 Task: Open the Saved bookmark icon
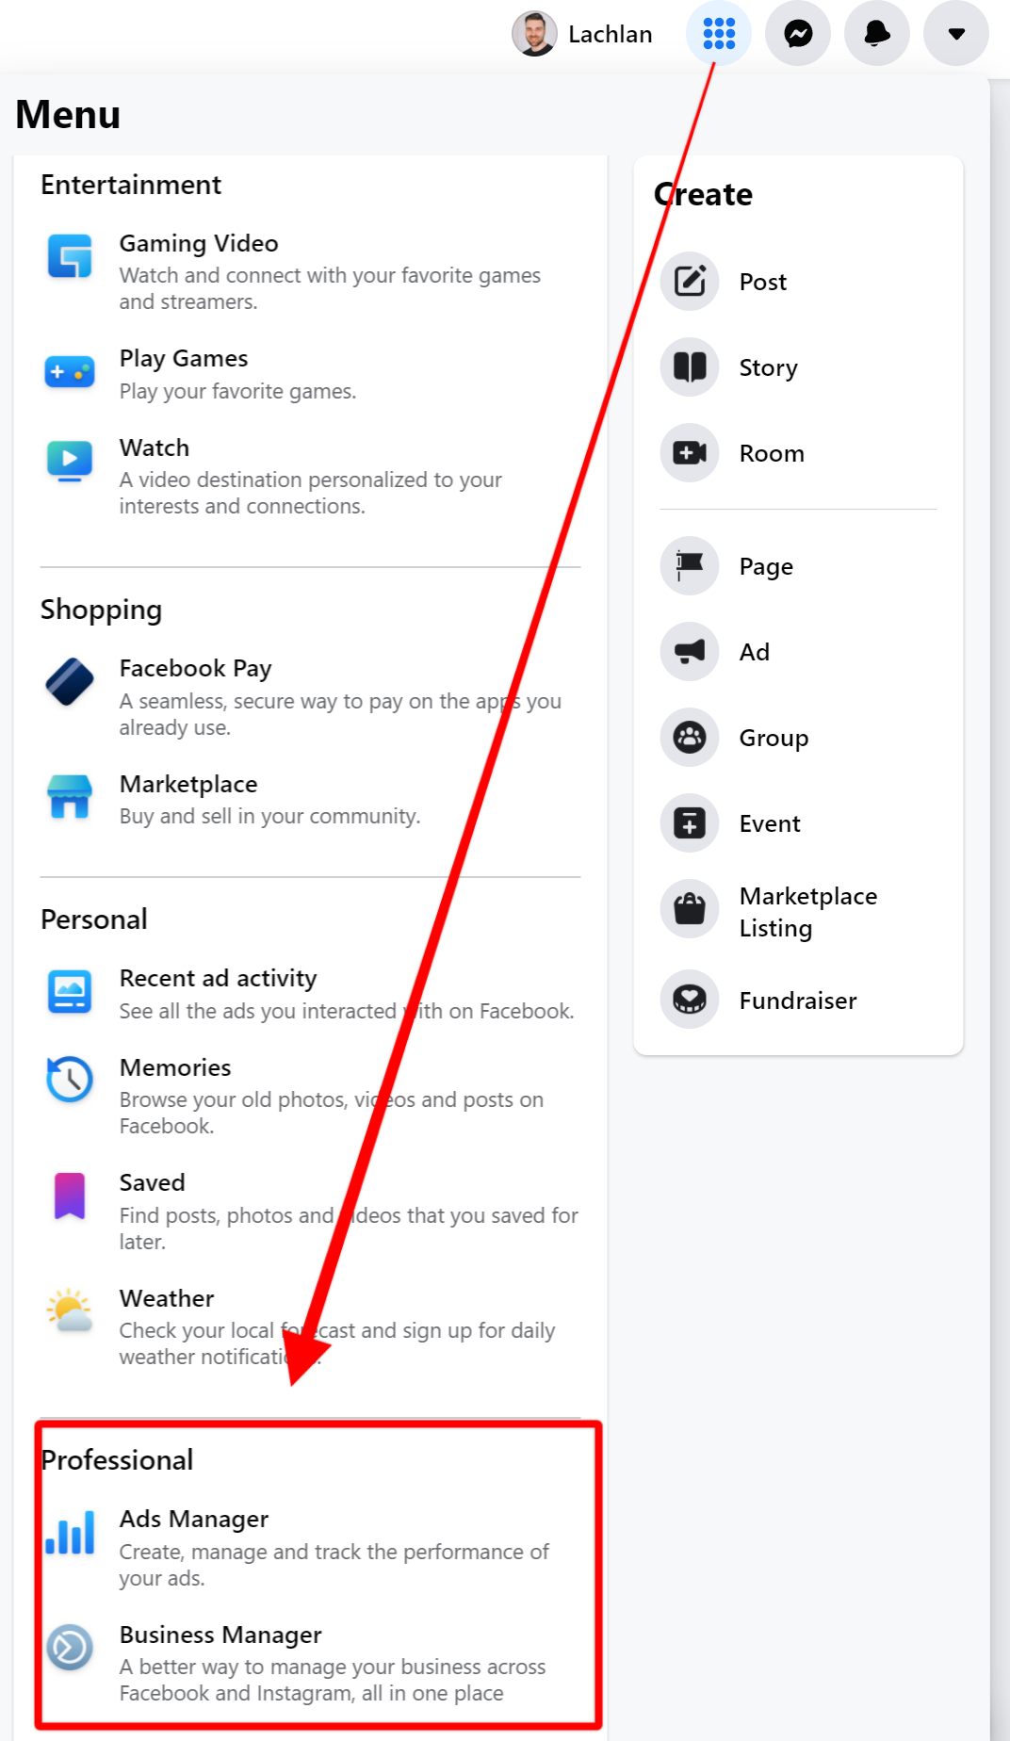[70, 1196]
